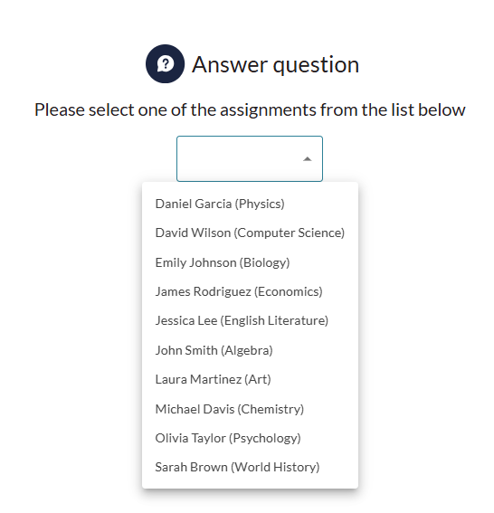The width and height of the screenshot is (494, 513).
Task: Pick Laura Martinez (Art) assignment
Action: 250,379
